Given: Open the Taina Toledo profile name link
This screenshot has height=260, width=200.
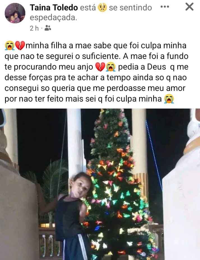Looking at the screenshot, I should click(x=54, y=8).
